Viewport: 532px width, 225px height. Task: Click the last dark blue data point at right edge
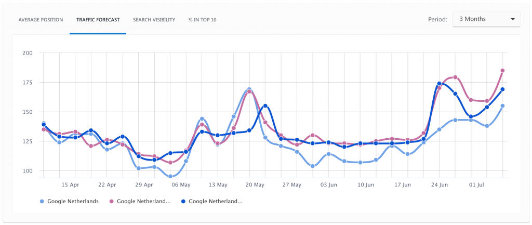(503, 89)
